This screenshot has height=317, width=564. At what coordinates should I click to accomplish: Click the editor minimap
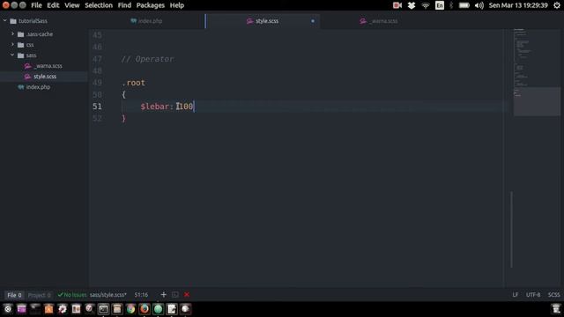click(x=537, y=72)
